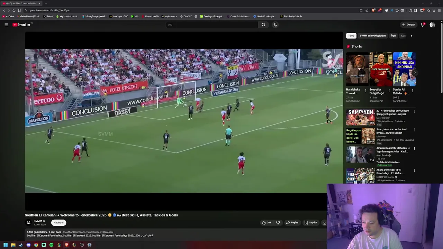Save the video with Kaydet
Screen dimensions: 443x249
click(311, 223)
